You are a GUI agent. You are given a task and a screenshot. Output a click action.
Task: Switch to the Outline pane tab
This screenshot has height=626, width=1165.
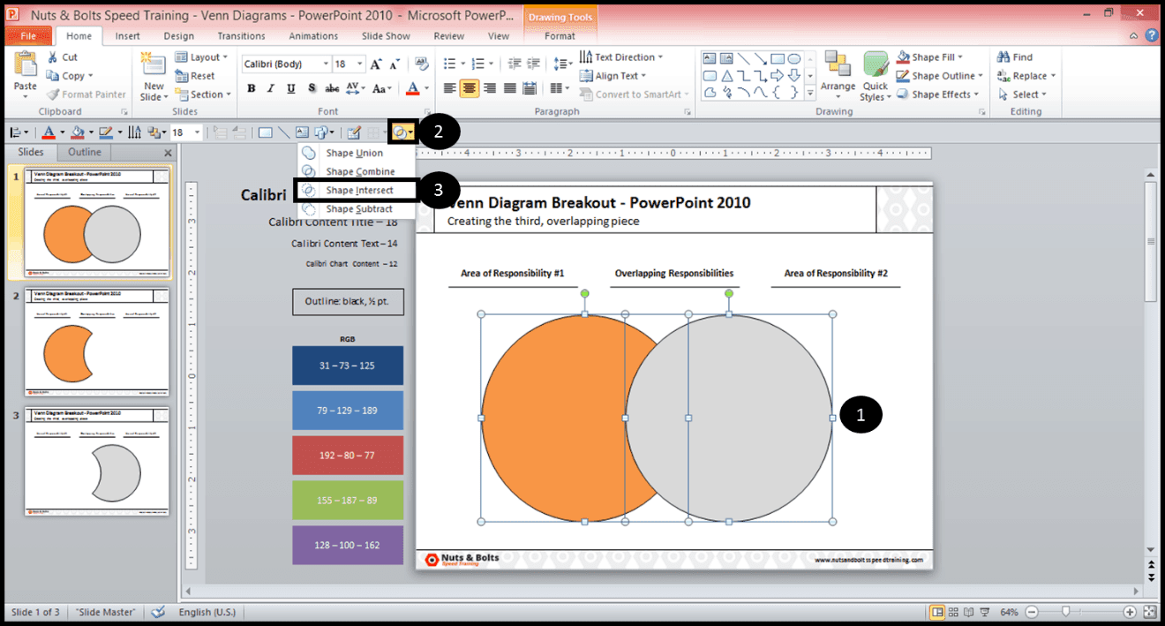[x=85, y=152]
